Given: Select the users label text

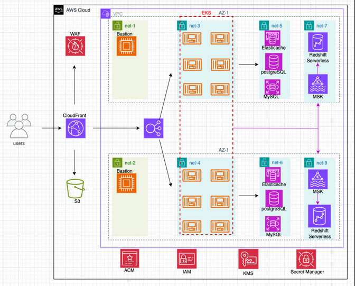Looking at the screenshot, I should click(19, 143).
